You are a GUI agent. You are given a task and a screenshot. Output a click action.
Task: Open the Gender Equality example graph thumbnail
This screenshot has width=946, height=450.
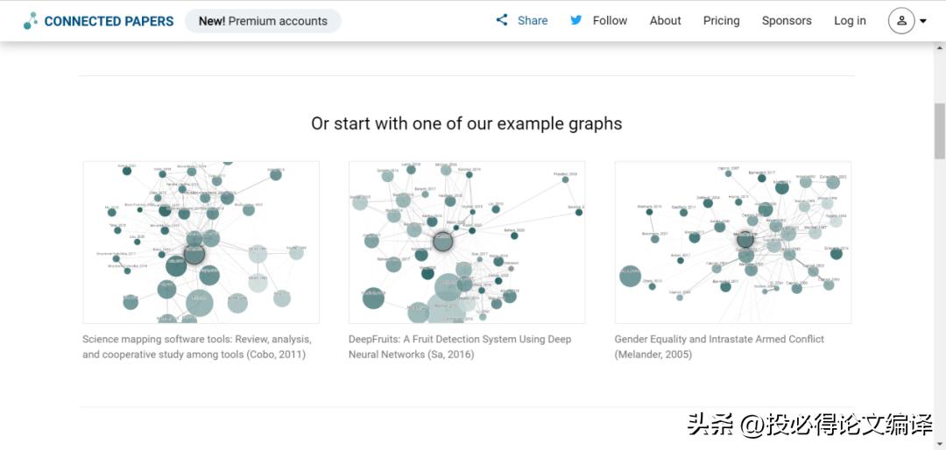732,243
